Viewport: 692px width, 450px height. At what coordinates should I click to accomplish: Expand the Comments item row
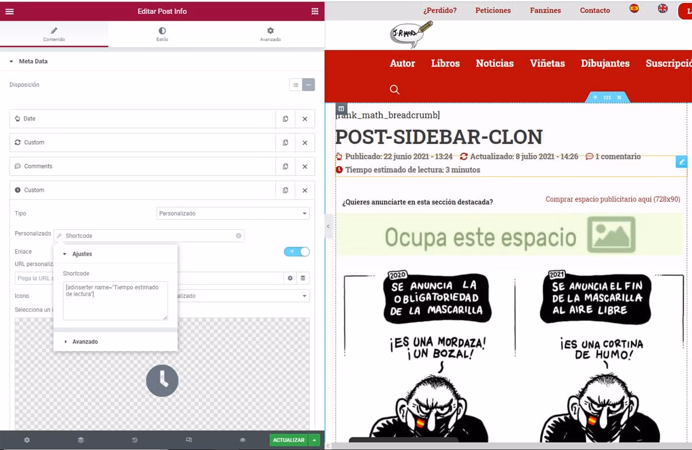[142, 167]
